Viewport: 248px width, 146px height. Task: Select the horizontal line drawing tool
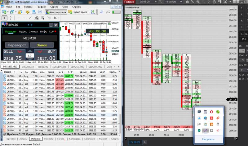click(24, 18)
